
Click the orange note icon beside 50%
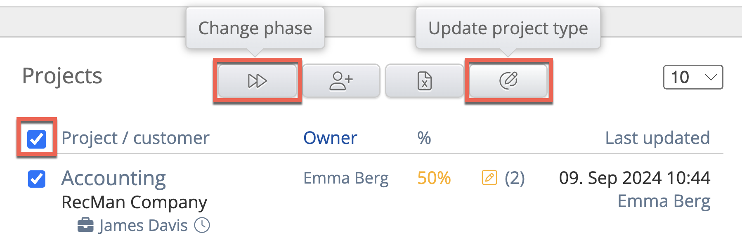(489, 178)
